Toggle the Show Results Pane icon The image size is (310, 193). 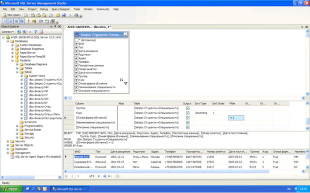[22, 21]
